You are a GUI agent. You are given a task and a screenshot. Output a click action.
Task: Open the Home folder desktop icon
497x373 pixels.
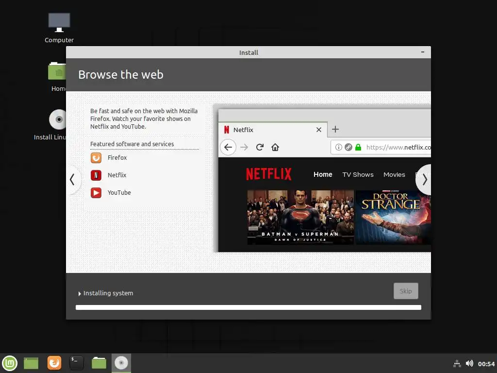tap(57, 77)
